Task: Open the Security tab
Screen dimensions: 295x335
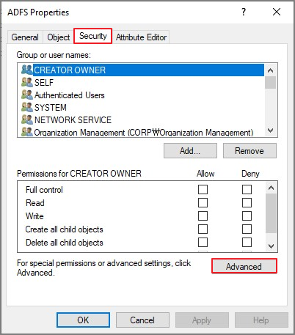Action: point(93,36)
